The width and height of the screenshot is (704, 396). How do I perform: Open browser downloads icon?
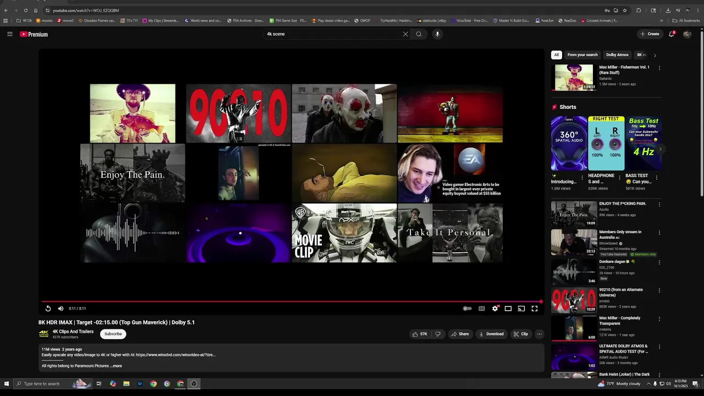(x=668, y=10)
